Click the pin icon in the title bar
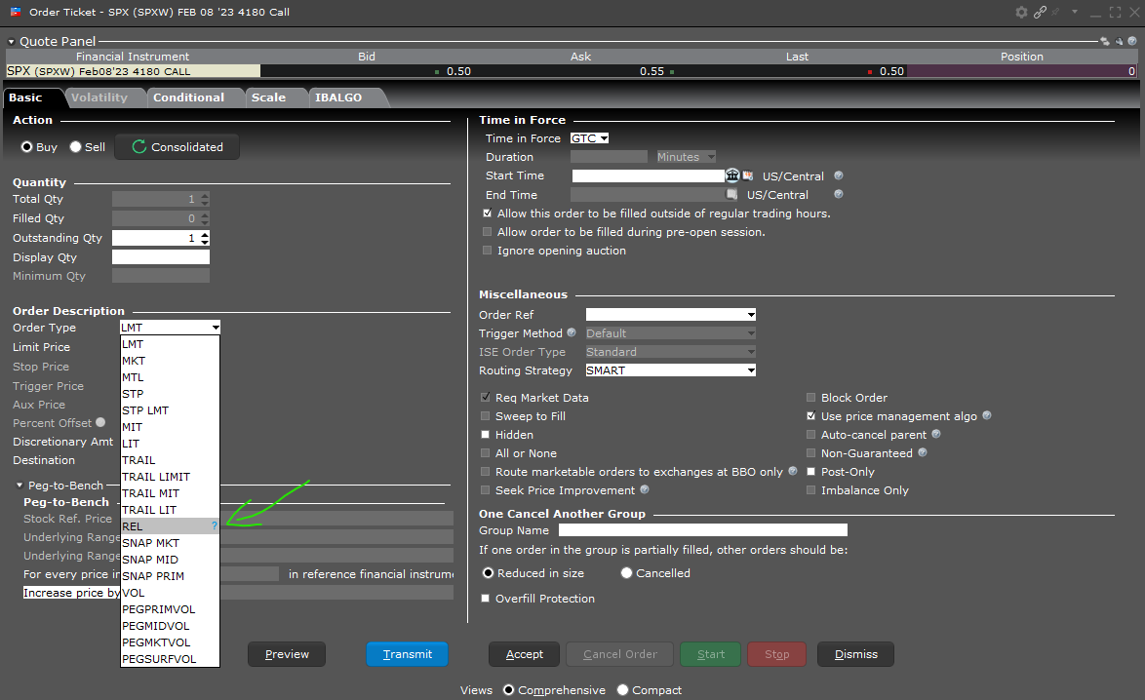Screen dimensions: 1145x700 (1054, 12)
